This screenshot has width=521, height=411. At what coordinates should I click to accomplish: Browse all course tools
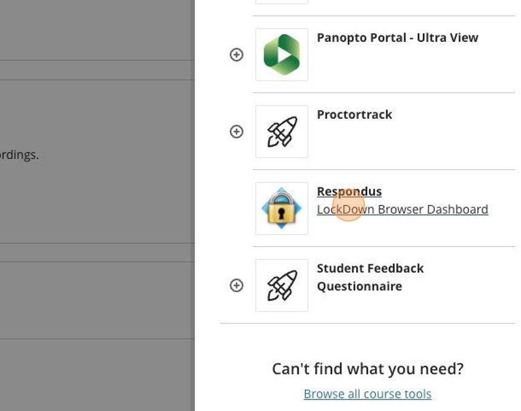point(367,394)
